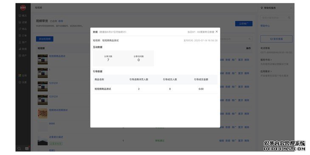Open 店铺 in the left sidebar
The height and width of the screenshot is (155, 310).
click(x=23, y=22)
